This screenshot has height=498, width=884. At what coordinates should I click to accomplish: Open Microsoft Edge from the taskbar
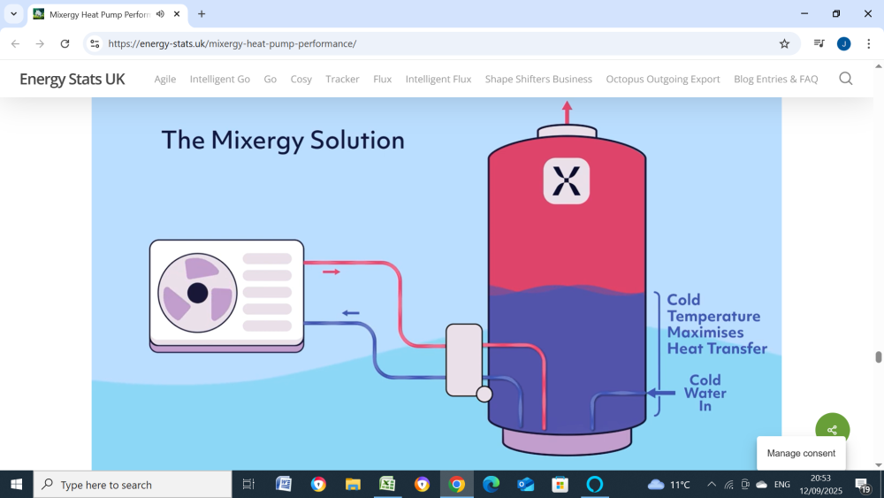491,484
